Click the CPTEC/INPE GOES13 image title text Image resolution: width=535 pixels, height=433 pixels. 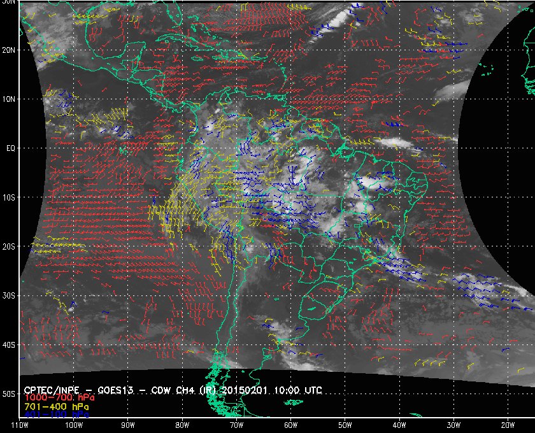(173, 390)
